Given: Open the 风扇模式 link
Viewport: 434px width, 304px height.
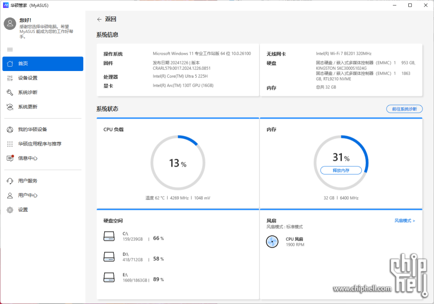Looking at the screenshot, I should [x=405, y=221].
